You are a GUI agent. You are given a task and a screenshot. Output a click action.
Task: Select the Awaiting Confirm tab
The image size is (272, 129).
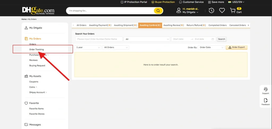pos(150,25)
